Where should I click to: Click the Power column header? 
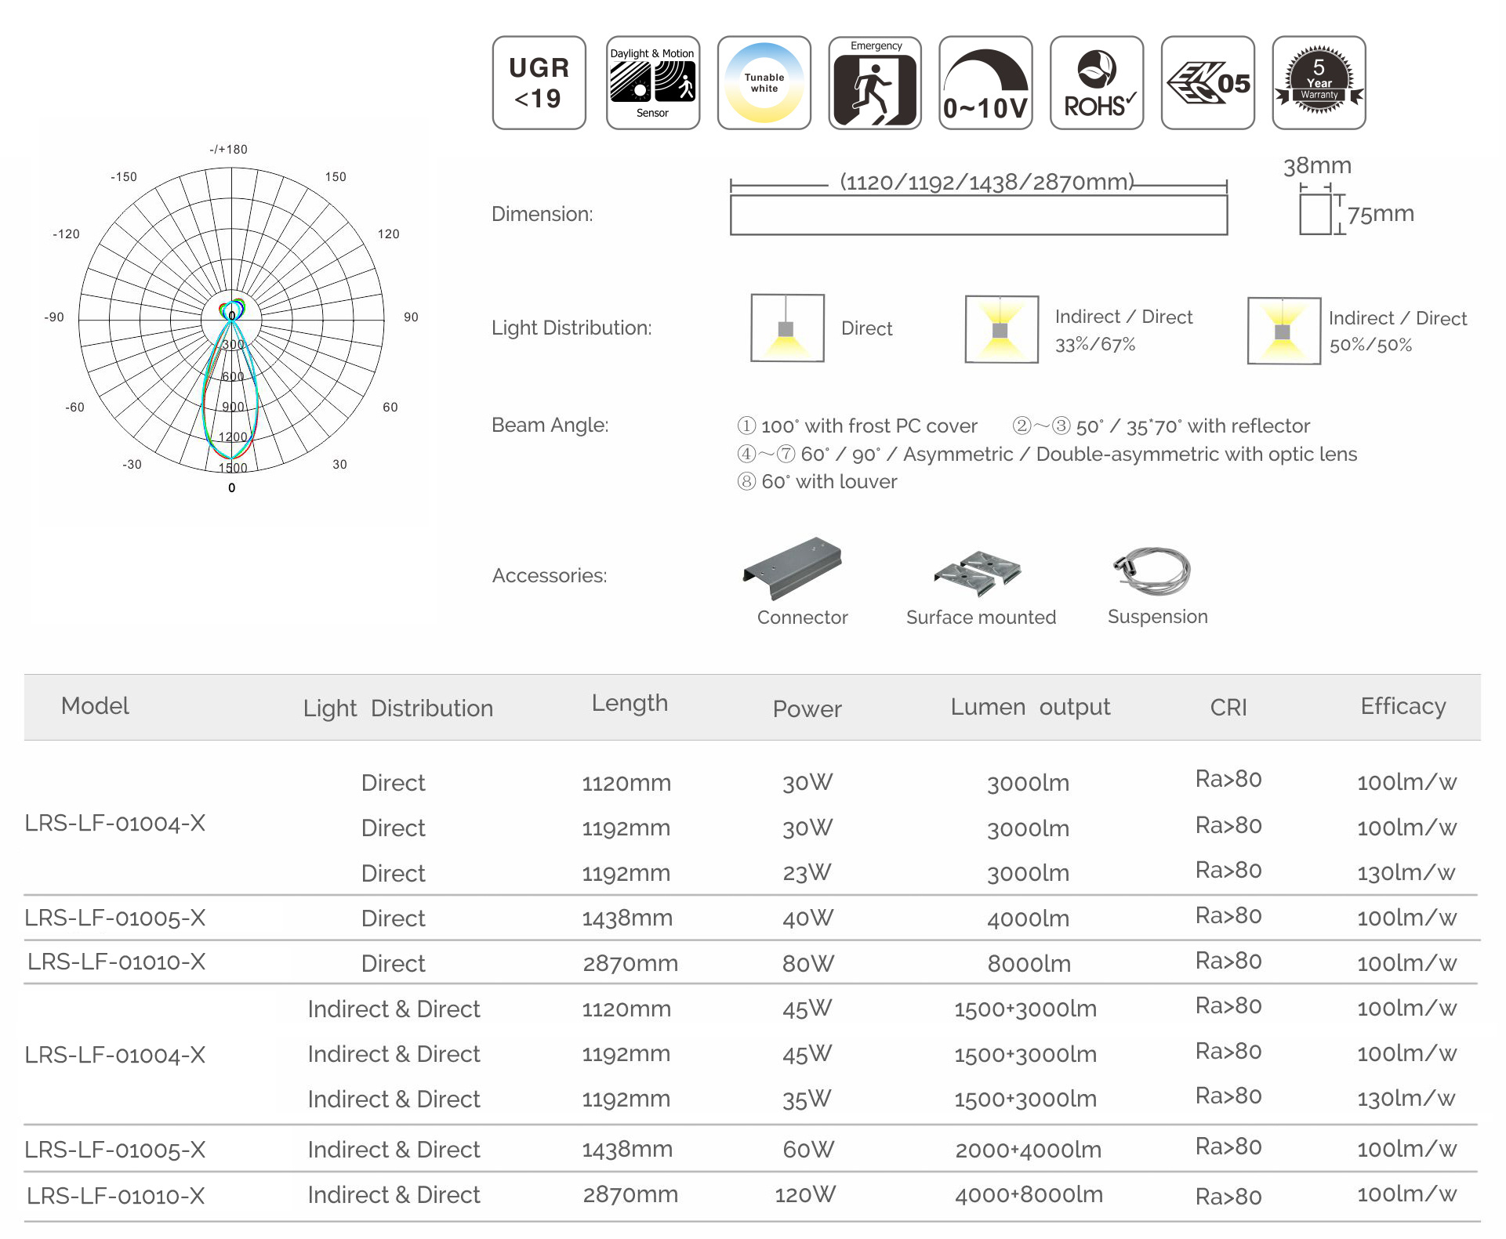click(807, 709)
